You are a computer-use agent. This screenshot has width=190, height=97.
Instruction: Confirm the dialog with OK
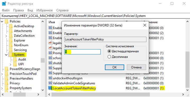click(114, 67)
